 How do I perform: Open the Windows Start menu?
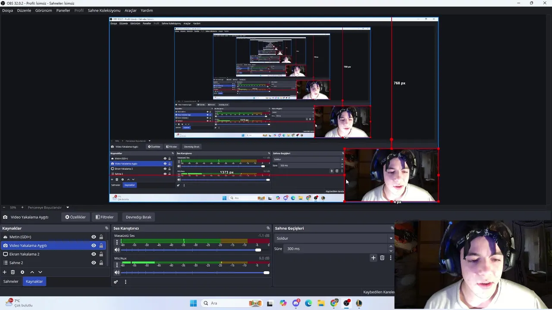pos(193,303)
